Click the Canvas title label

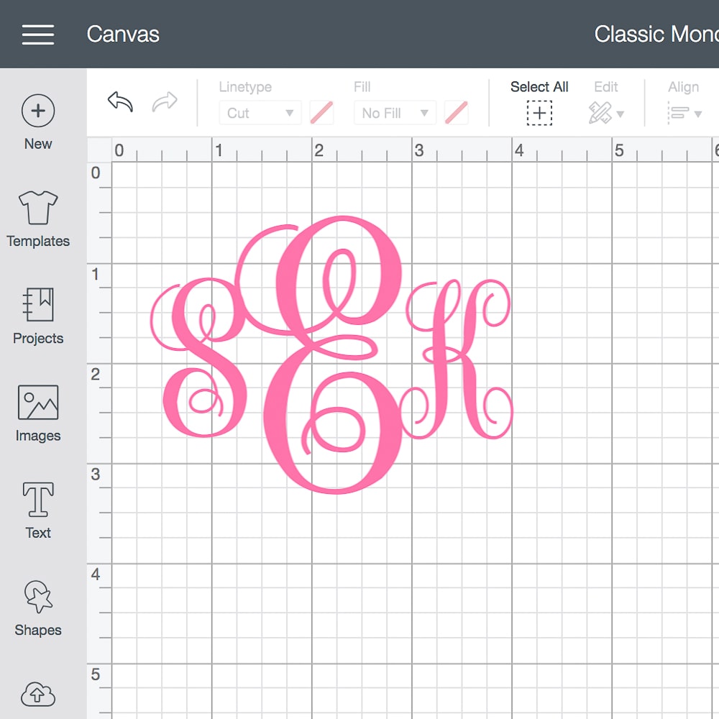point(123,35)
